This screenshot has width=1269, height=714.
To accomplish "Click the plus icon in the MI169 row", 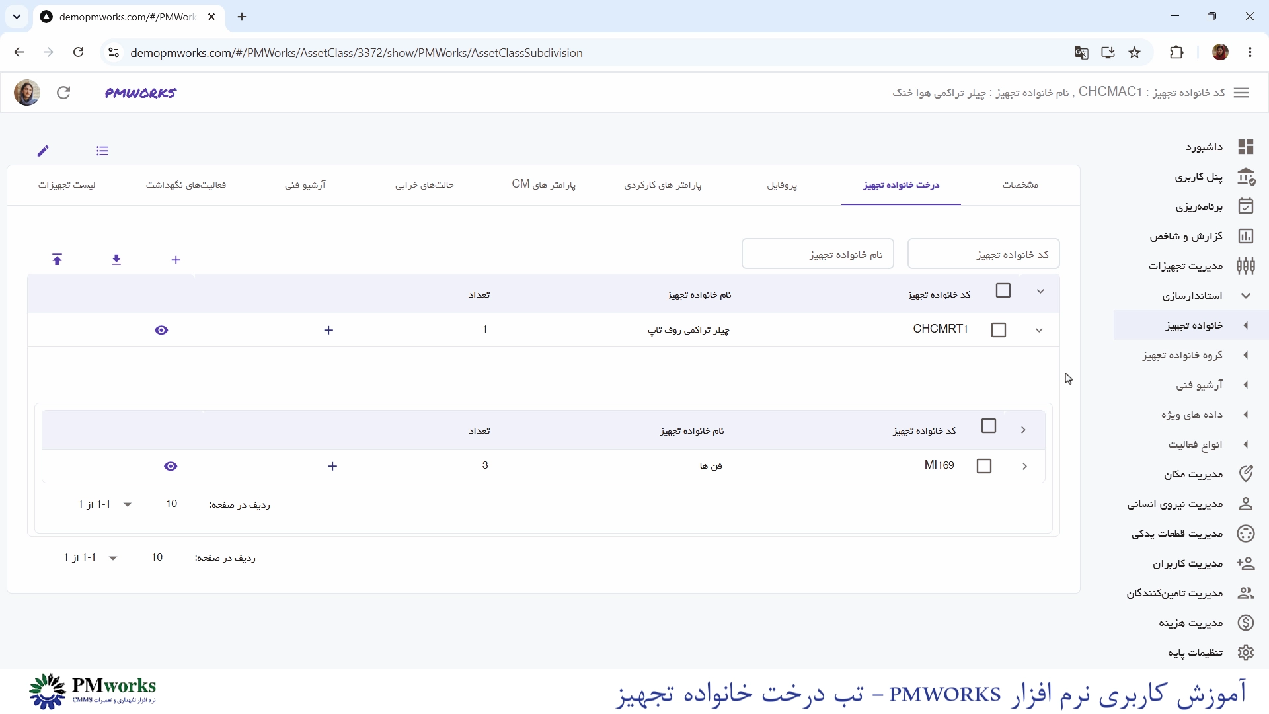I will 332,466.
